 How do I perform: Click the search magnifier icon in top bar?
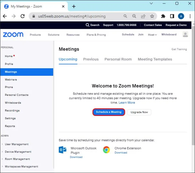click(87, 25)
